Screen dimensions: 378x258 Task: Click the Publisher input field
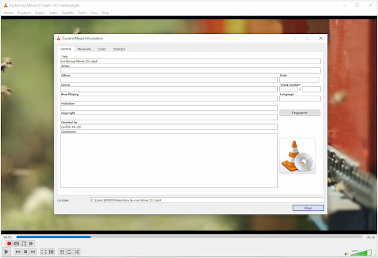point(169,108)
